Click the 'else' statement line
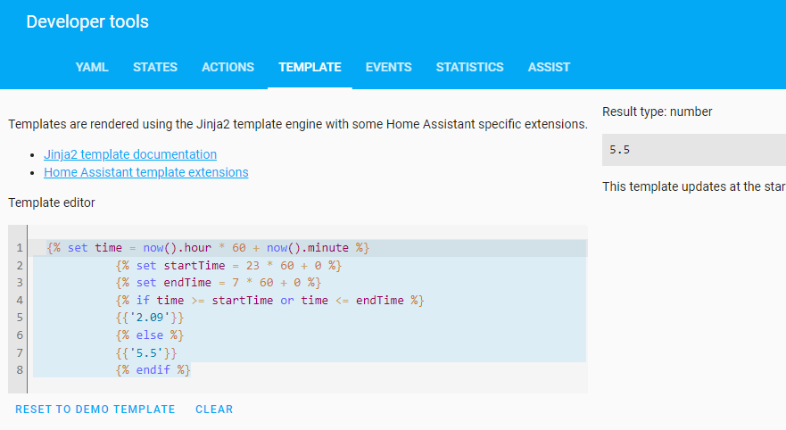The width and height of the screenshot is (786, 430). pyautogui.click(x=149, y=335)
